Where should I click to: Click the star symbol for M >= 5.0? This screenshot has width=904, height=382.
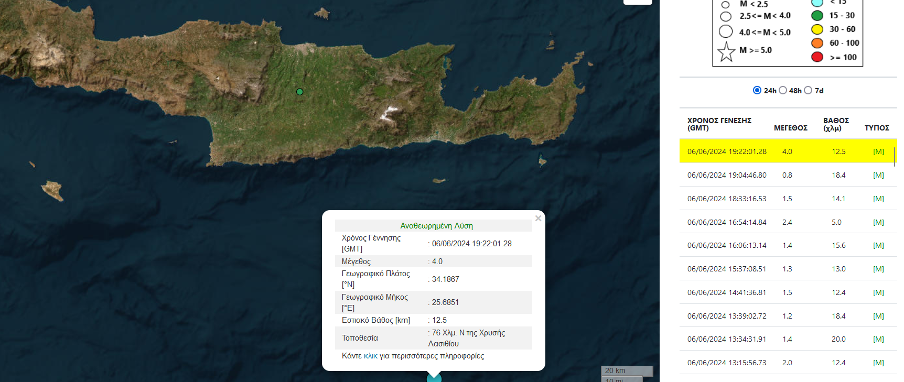coord(726,52)
